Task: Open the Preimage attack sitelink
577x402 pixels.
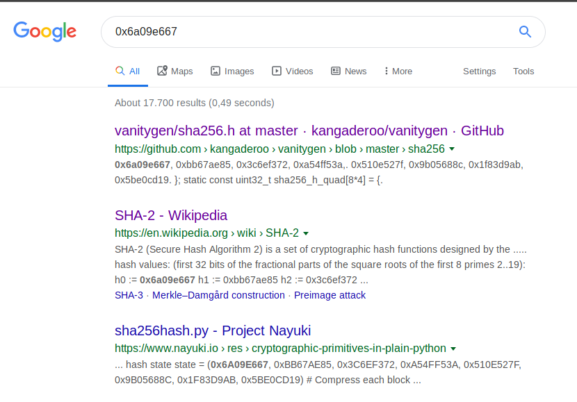Action: [330, 295]
